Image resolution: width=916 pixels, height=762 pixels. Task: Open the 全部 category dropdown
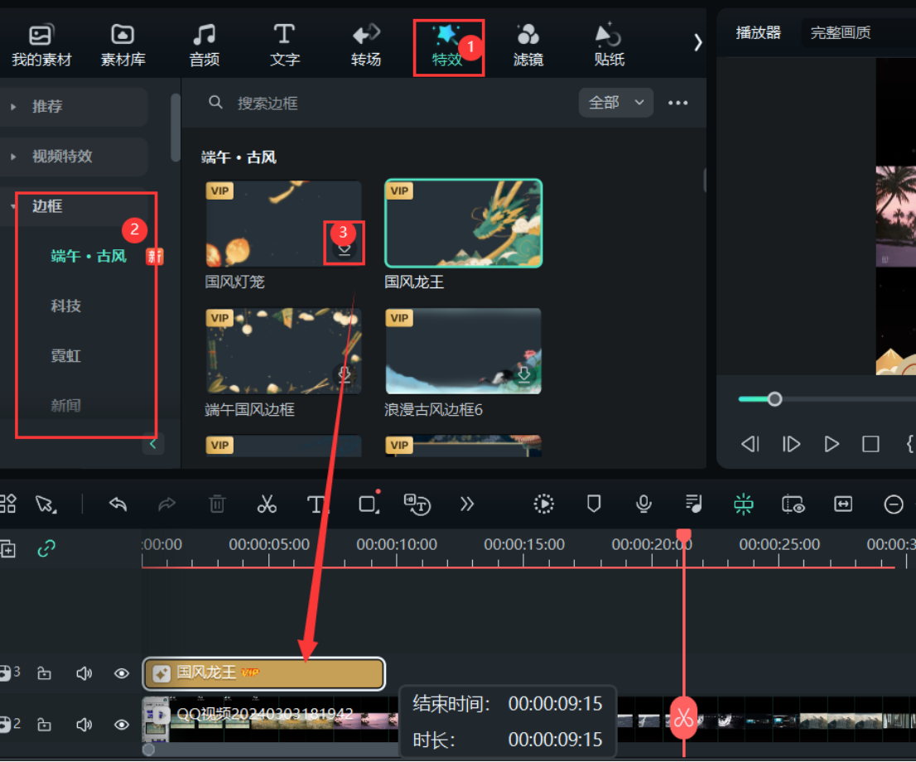[x=615, y=103]
